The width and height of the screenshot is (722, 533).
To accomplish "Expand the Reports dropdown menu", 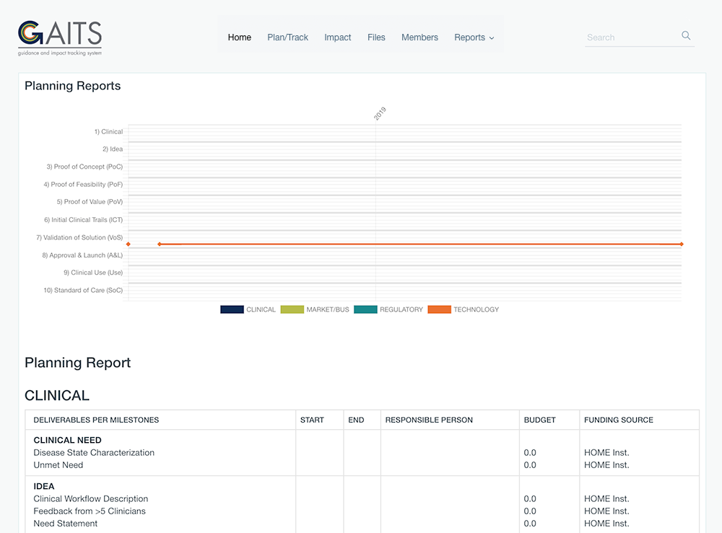I will click(474, 38).
